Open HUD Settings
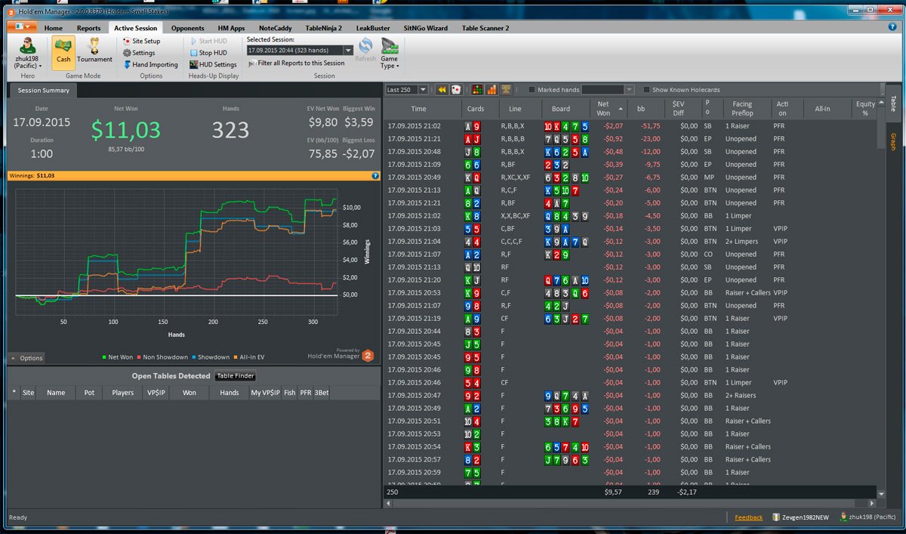 [213, 65]
